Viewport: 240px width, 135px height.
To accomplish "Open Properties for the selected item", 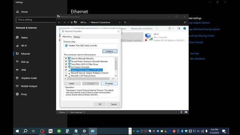I will click(x=109, y=84).
